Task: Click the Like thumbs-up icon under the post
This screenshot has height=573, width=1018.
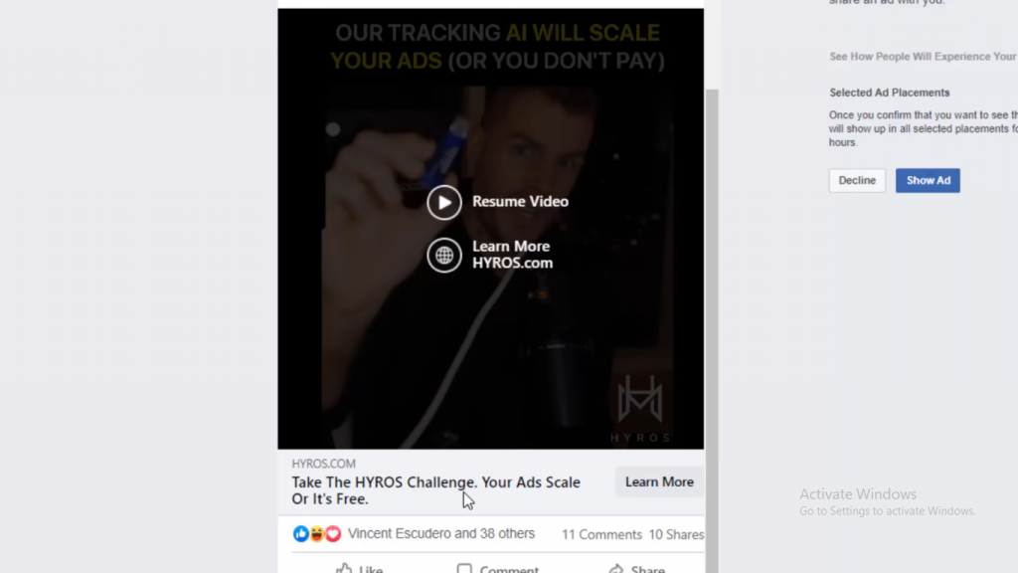Action: coord(343,569)
